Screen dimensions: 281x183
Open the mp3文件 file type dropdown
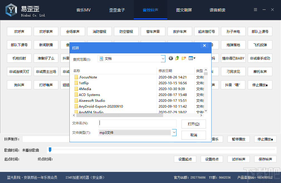click(175, 132)
